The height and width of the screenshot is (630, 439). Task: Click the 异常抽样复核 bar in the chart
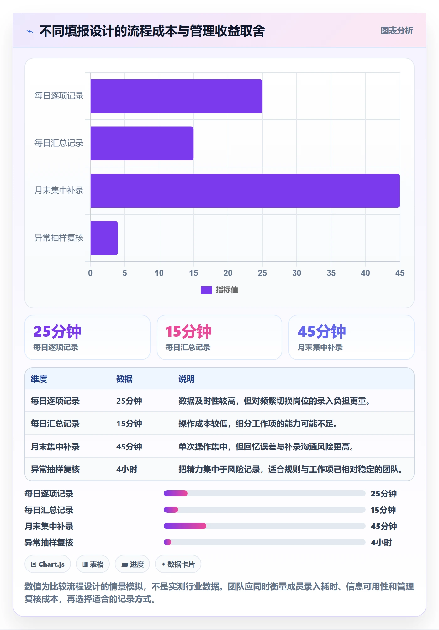pyautogui.click(x=104, y=238)
